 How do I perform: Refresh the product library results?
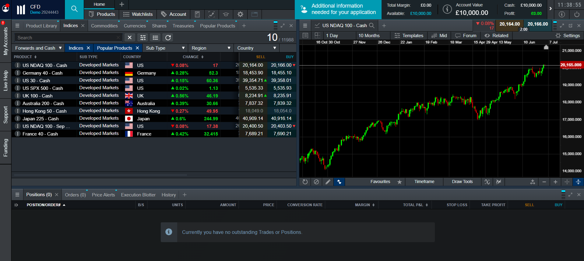168,37
